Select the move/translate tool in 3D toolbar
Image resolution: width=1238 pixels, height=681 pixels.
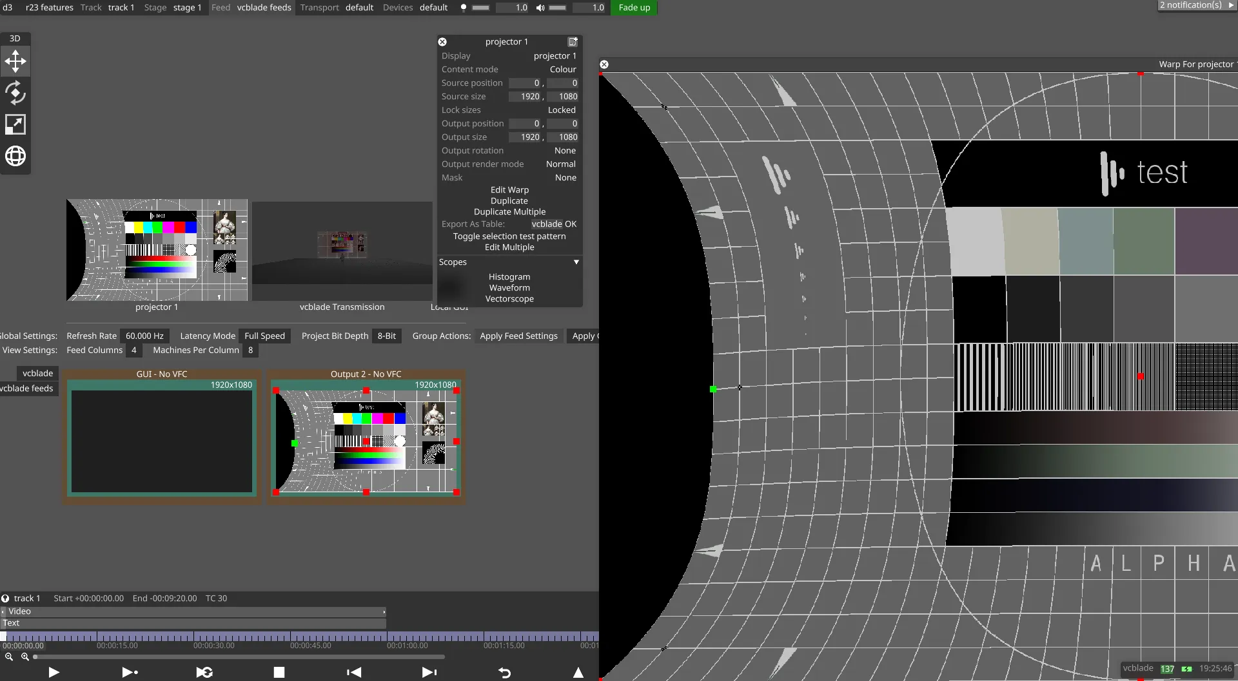pos(15,62)
